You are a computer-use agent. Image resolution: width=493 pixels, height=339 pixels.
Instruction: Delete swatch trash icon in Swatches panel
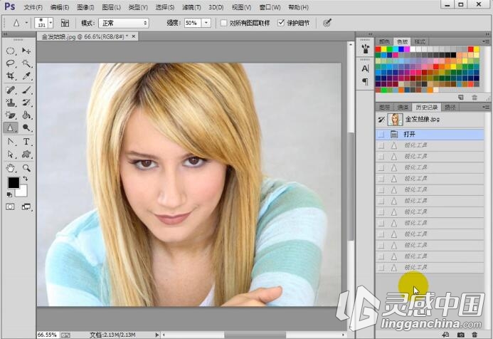(475, 98)
